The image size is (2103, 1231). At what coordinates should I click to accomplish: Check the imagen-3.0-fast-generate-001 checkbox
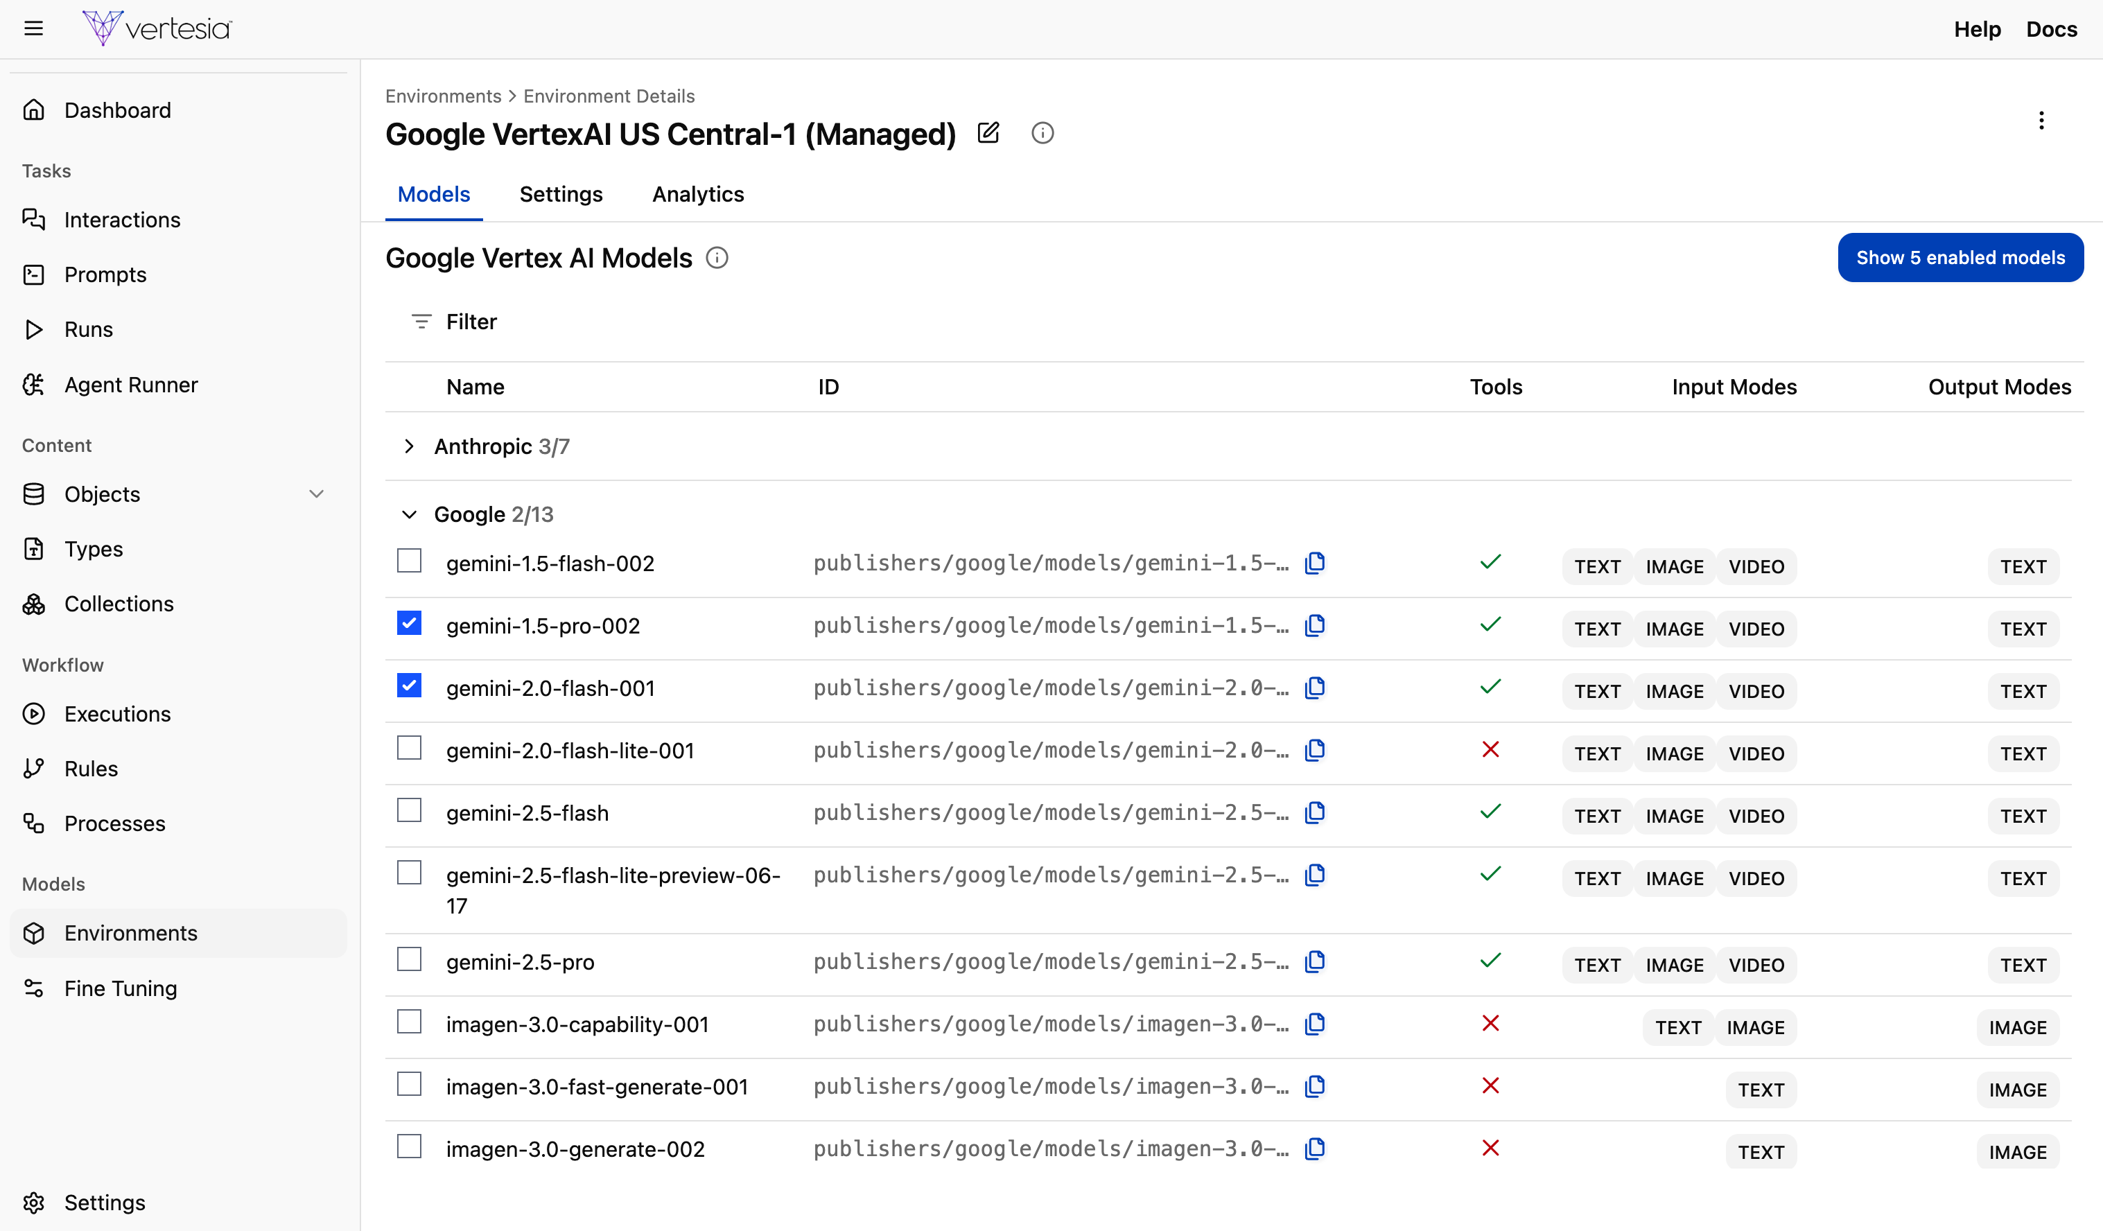click(409, 1084)
